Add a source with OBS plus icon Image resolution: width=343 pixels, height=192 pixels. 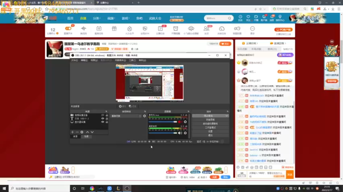pos(72,132)
